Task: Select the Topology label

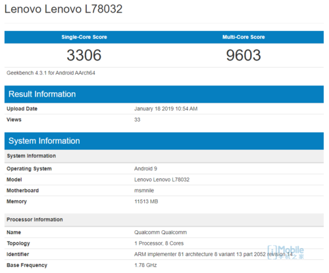Action: pos(18,243)
